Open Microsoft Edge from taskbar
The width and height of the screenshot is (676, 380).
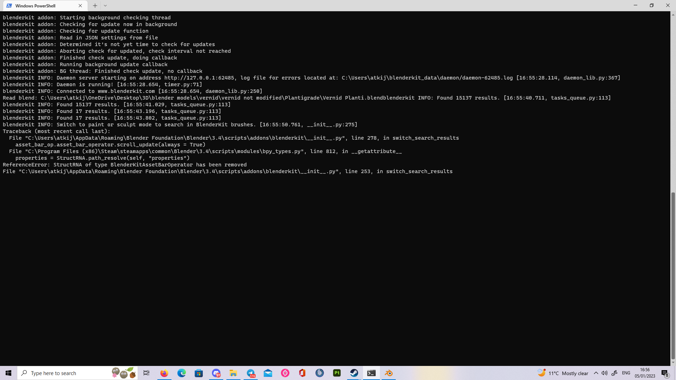pos(181,373)
